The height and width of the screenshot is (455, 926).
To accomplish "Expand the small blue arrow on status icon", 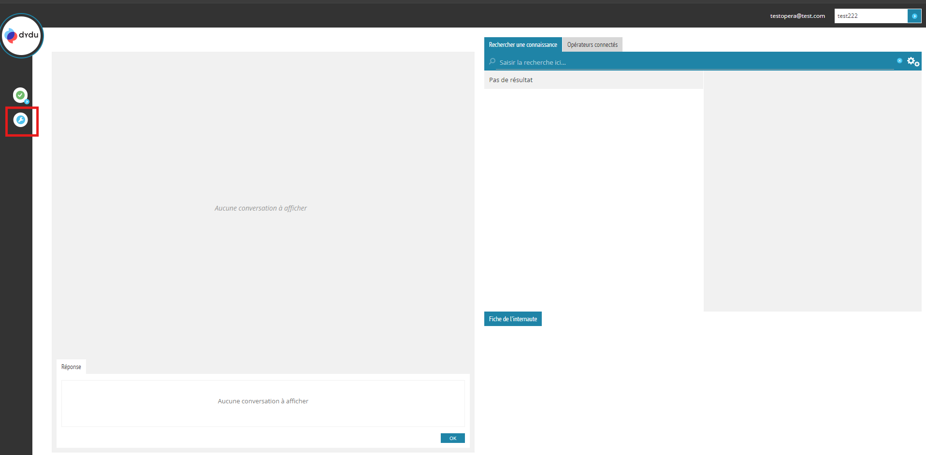I will point(27,102).
